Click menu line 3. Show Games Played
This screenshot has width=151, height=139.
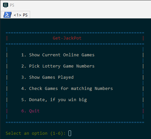click(47, 77)
